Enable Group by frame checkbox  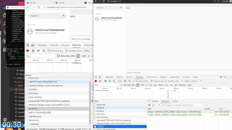click(x=133, y=81)
